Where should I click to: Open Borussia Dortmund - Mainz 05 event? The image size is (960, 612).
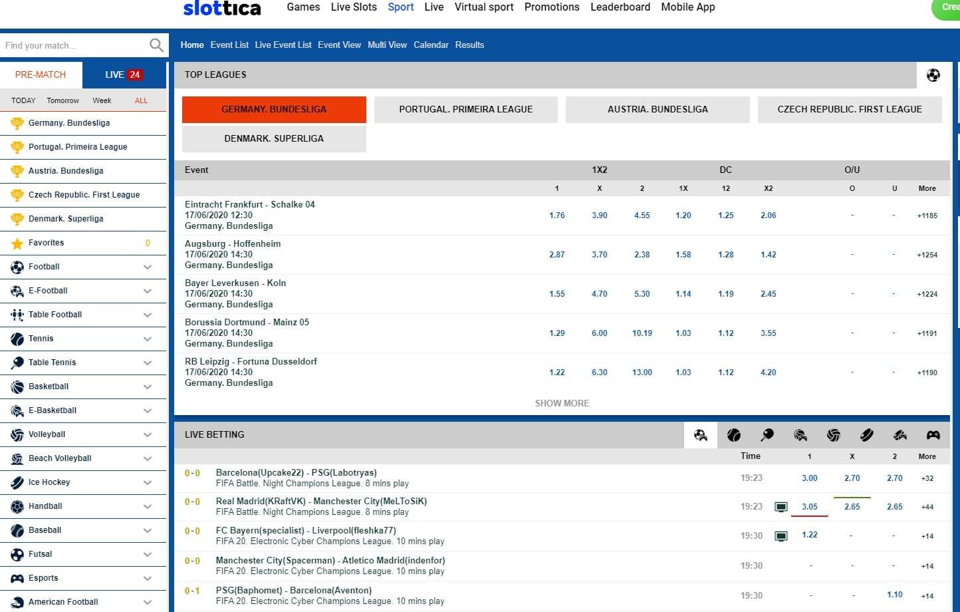[247, 322]
